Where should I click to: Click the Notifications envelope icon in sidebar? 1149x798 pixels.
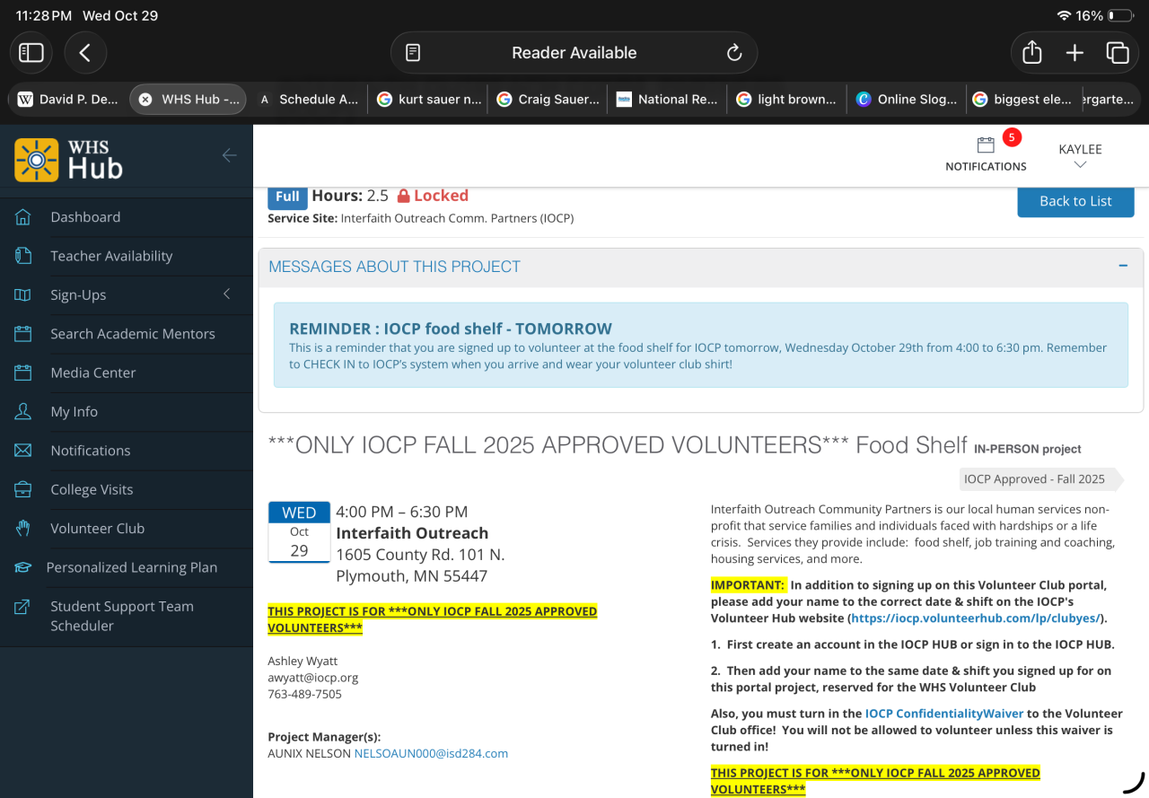pos(23,451)
